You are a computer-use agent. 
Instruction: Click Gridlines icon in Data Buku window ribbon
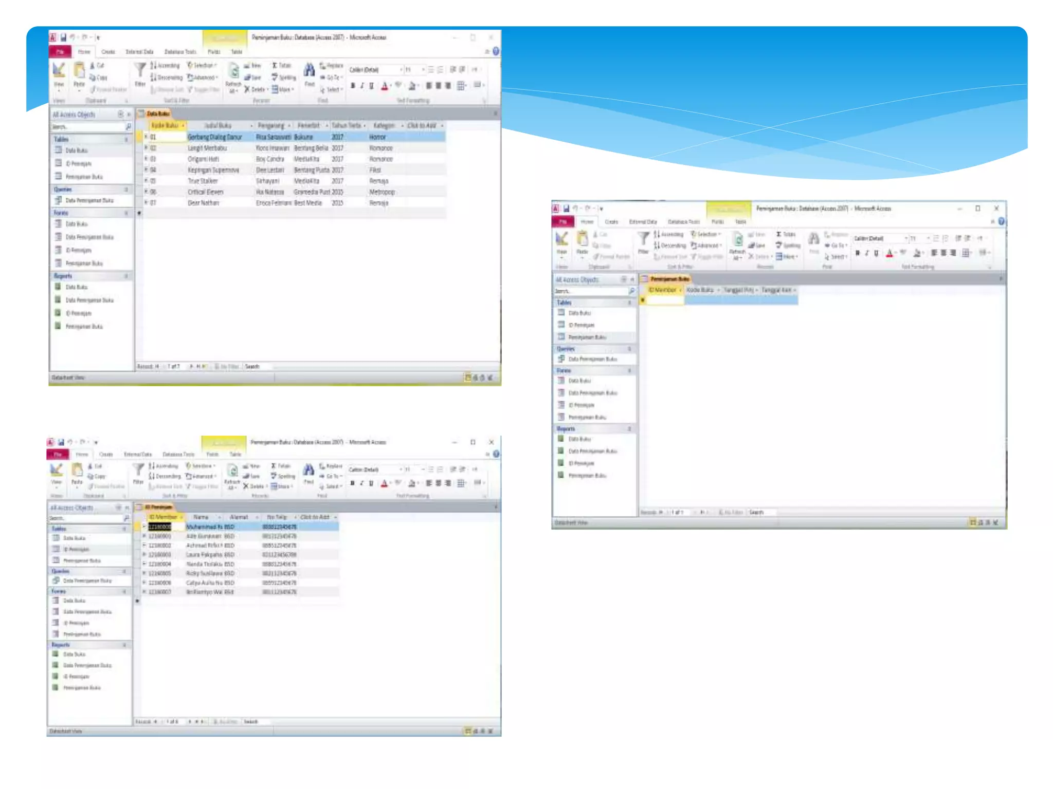461,86
